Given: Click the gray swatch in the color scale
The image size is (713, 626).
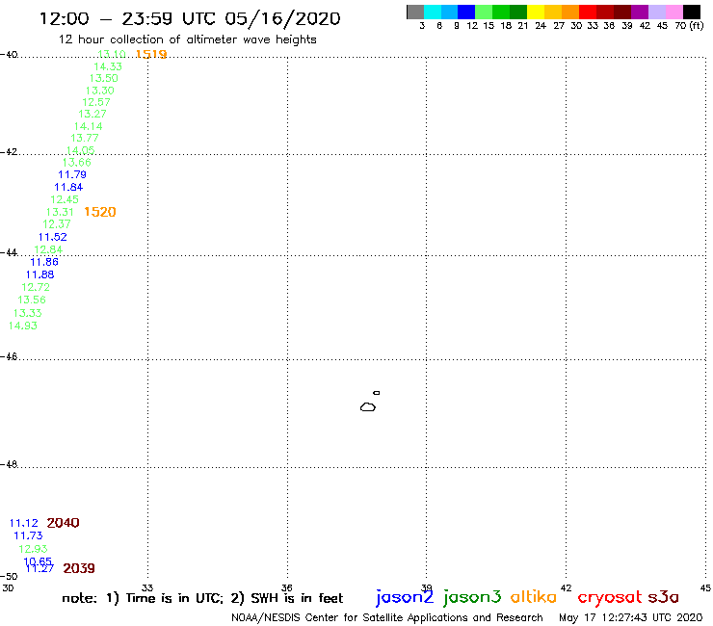Looking at the screenshot, I should [x=415, y=12].
